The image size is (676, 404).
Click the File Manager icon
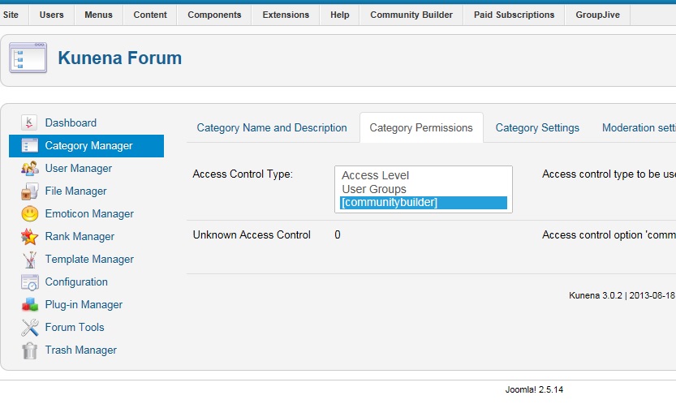point(29,191)
